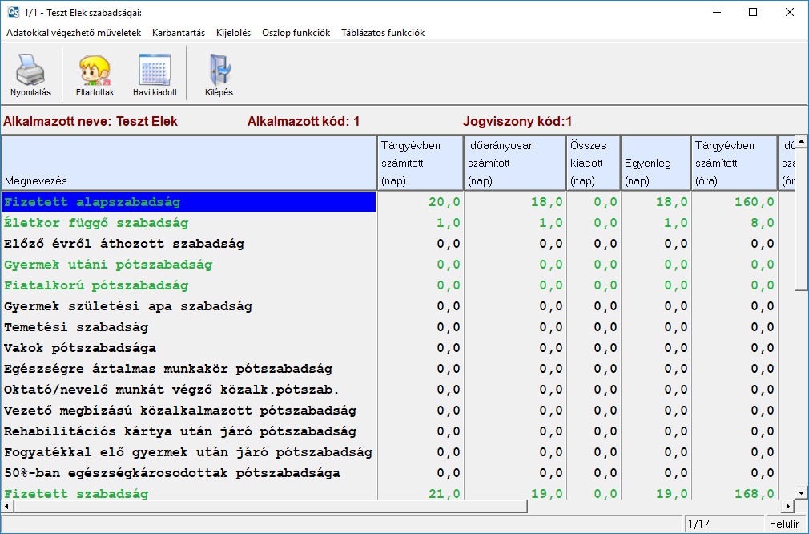This screenshot has height=534, width=809.
Task: Select the Gyermek utáni pótszabadság row
Action: pos(189,265)
